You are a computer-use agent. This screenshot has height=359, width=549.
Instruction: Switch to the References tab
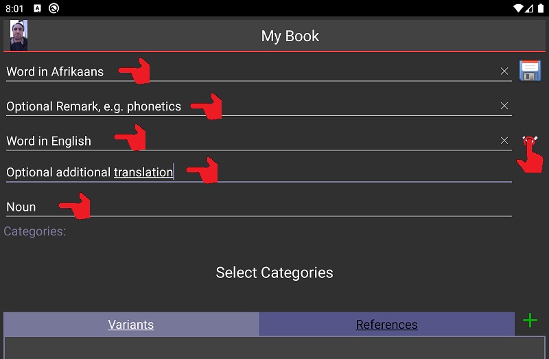386,324
